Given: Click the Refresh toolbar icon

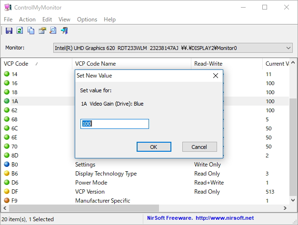Looking at the screenshot, I should click(x=20, y=30).
